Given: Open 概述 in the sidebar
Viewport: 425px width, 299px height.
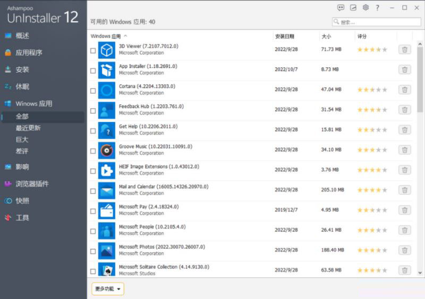Looking at the screenshot, I should click(22, 36).
